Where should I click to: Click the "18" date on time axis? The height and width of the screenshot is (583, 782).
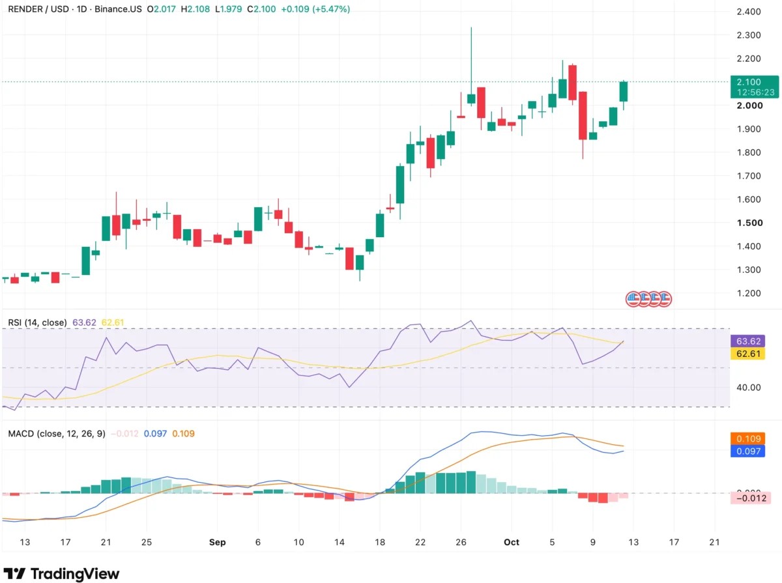pos(380,541)
